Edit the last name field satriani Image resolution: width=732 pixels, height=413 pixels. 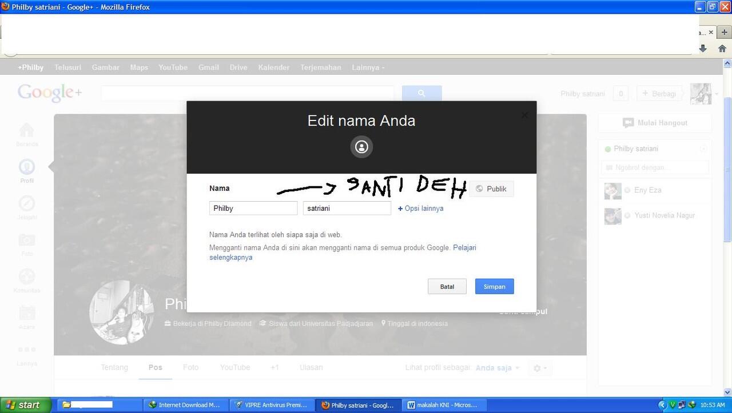coord(347,208)
